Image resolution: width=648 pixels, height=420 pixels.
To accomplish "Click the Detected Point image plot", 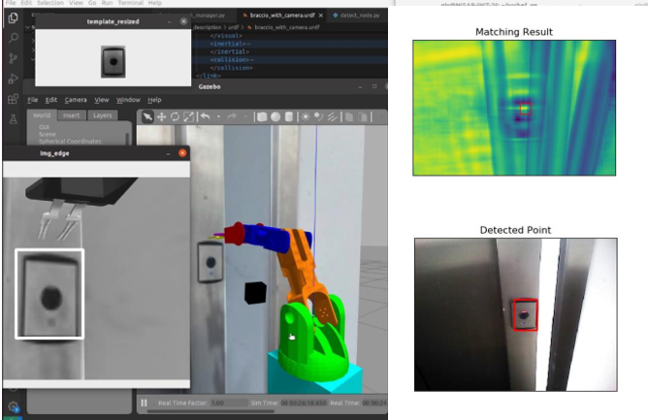I will point(516,314).
